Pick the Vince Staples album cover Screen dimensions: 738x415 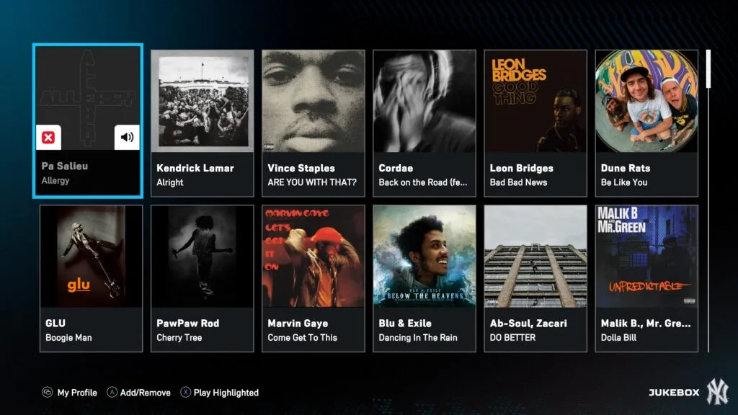coord(314,101)
